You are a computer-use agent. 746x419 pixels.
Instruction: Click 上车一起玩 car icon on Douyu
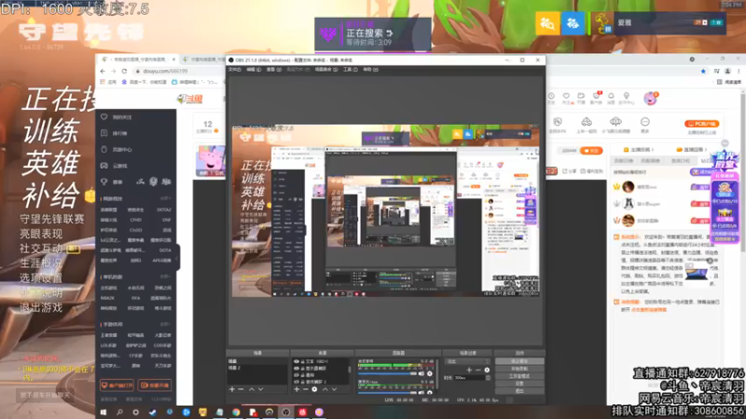[x=587, y=122]
